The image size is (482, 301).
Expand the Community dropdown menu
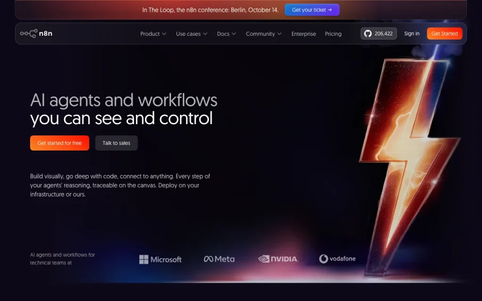point(264,34)
